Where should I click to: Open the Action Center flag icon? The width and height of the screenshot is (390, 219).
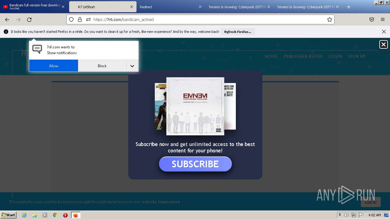coord(361,215)
